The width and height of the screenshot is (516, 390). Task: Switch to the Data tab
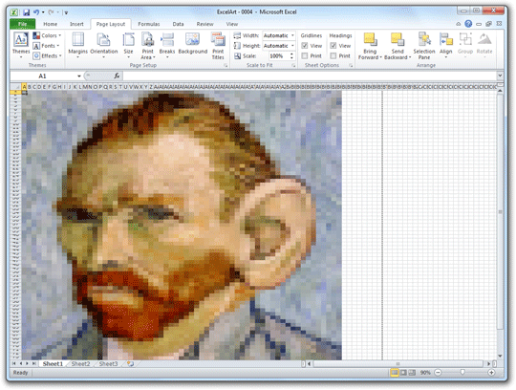pyautogui.click(x=178, y=24)
